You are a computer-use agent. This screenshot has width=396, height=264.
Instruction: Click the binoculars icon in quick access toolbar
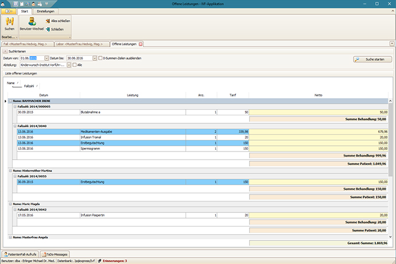(28, 4)
